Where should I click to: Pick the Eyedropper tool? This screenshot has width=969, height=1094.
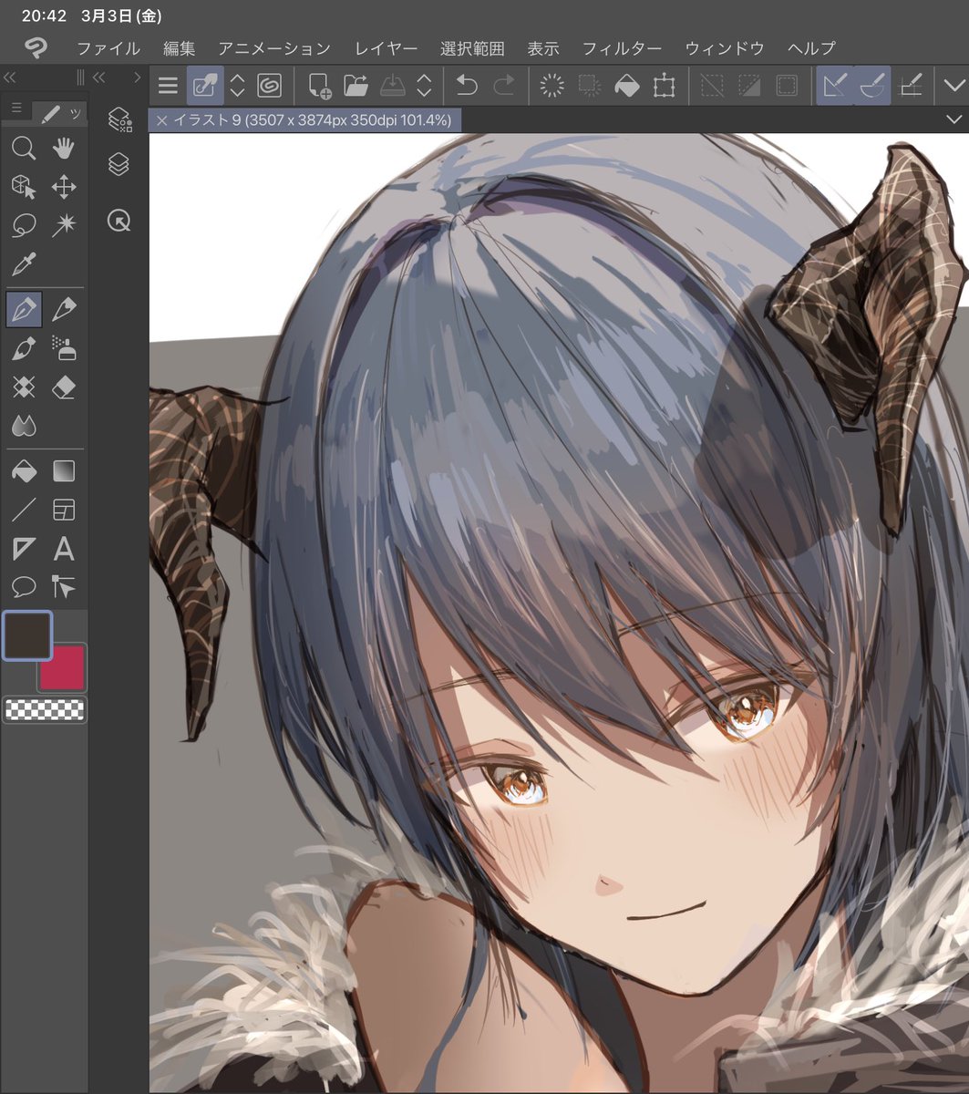click(24, 264)
